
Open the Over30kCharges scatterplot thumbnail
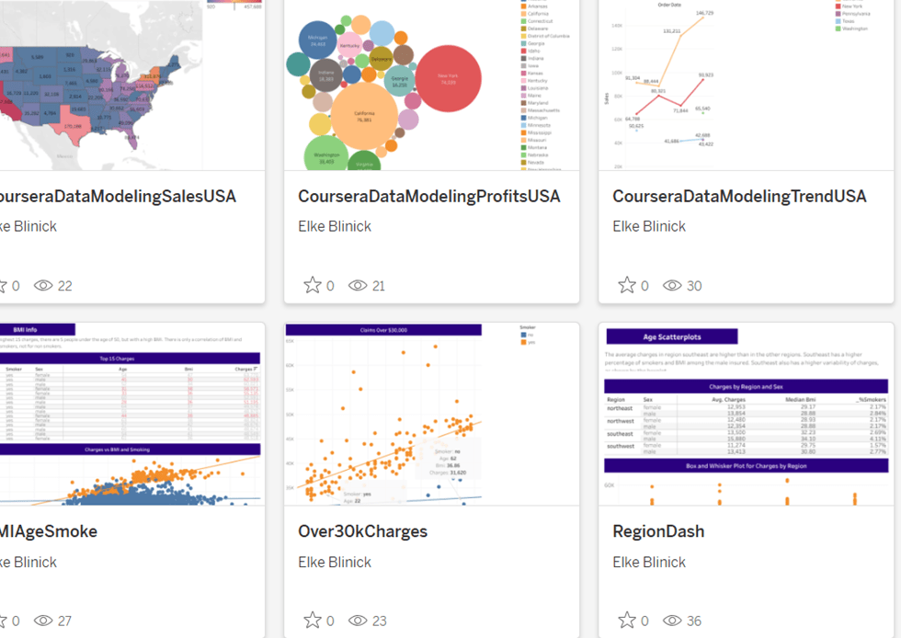pyautogui.click(x=431, y=415)
